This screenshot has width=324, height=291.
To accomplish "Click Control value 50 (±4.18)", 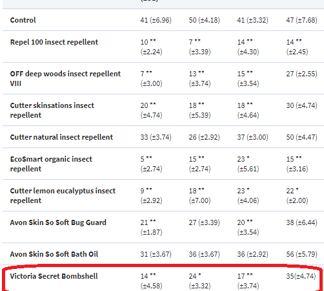I will coord(204,20).
